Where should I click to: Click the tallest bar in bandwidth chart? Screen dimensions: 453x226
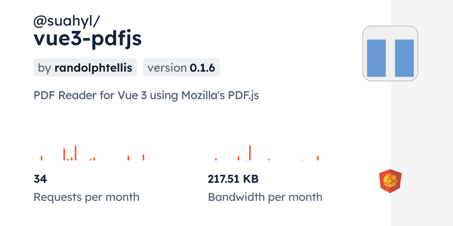250,153
